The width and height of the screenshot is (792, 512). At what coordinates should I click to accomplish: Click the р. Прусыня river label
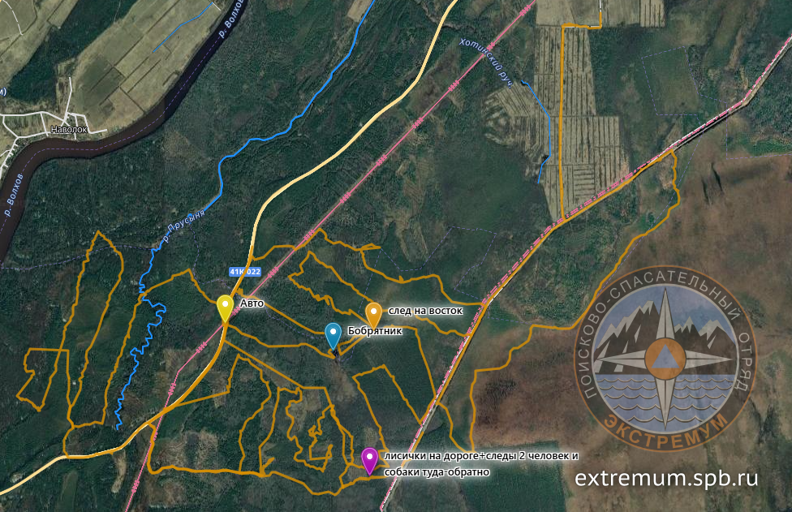(x=184, y=225)
